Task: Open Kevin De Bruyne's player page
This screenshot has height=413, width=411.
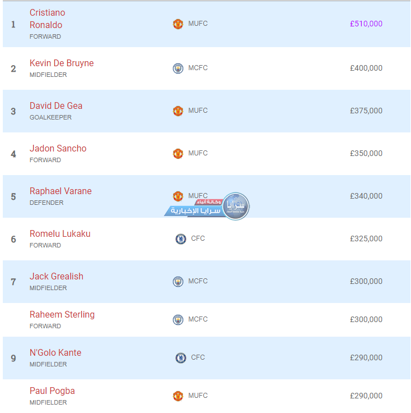Action: (x=62, y=63)
